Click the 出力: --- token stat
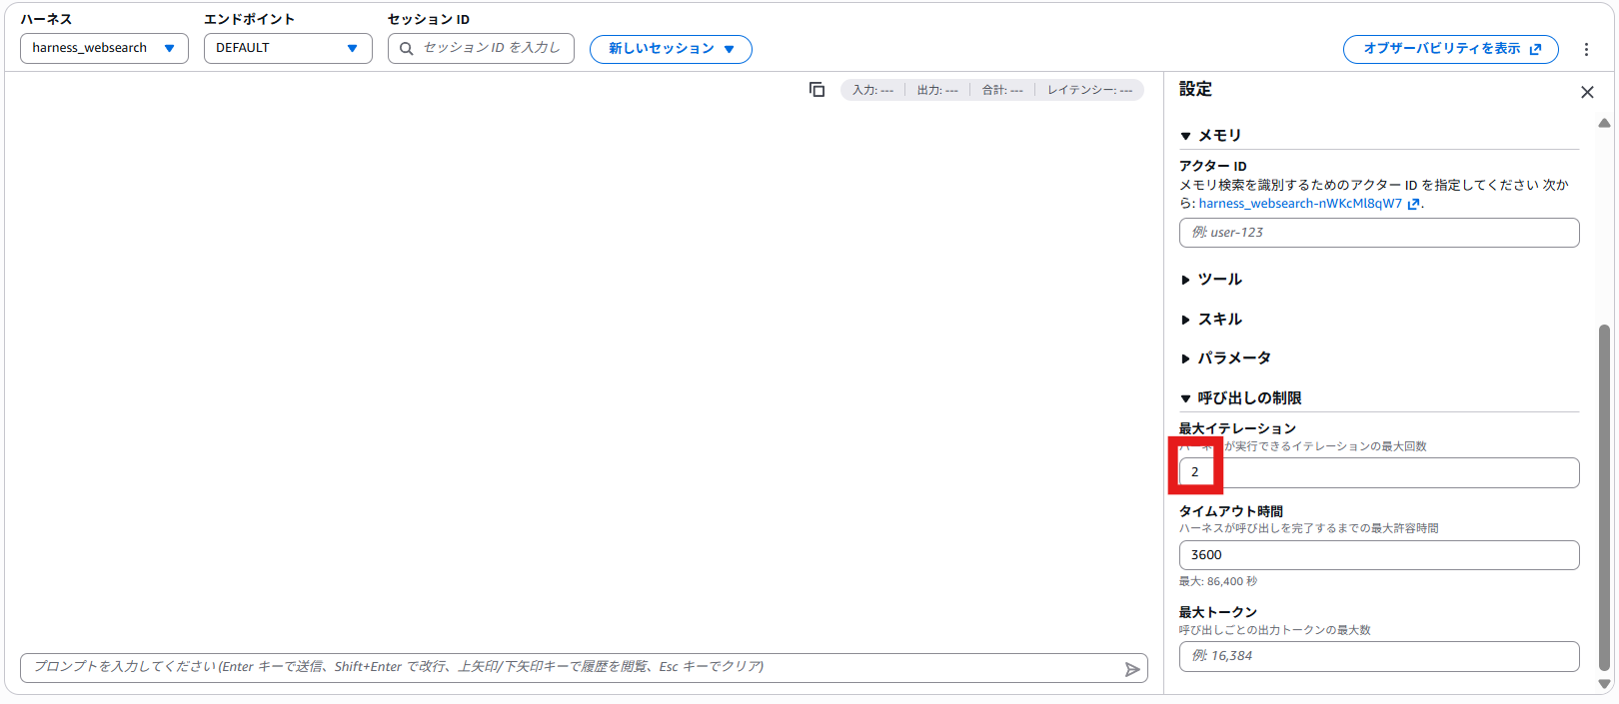The width and height of the screenshot is (1619, 704). (x=937, y=90)
